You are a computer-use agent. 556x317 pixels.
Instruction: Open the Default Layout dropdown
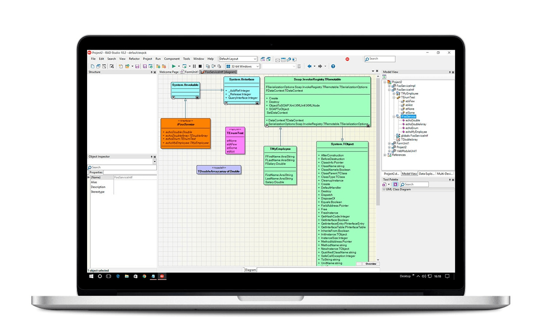(x=255, y=59)
